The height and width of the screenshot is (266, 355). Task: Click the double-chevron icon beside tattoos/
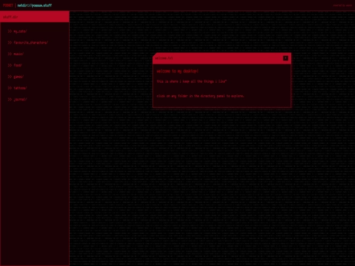[10, 88]
